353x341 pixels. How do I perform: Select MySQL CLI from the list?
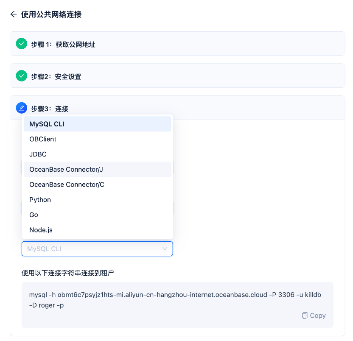click(47, 124)
